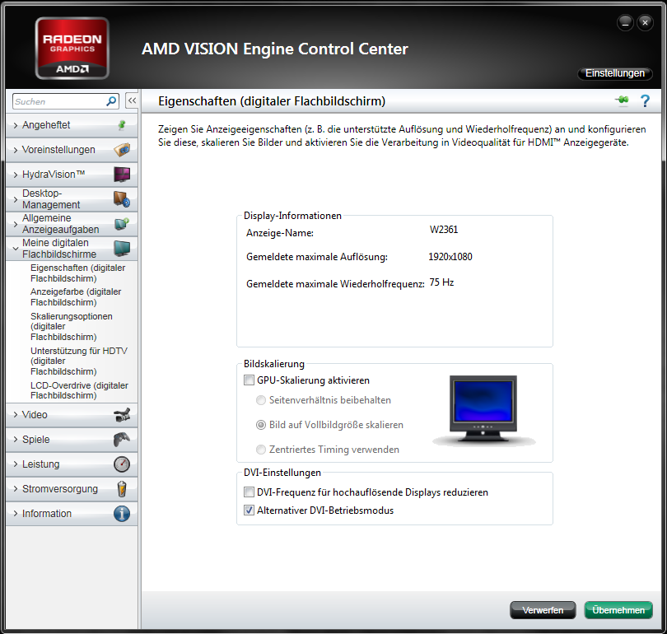Check DVI-Frequenz für hochauflösende Displays reduzieren
This screenshot has width=667, height=634.
249,492
